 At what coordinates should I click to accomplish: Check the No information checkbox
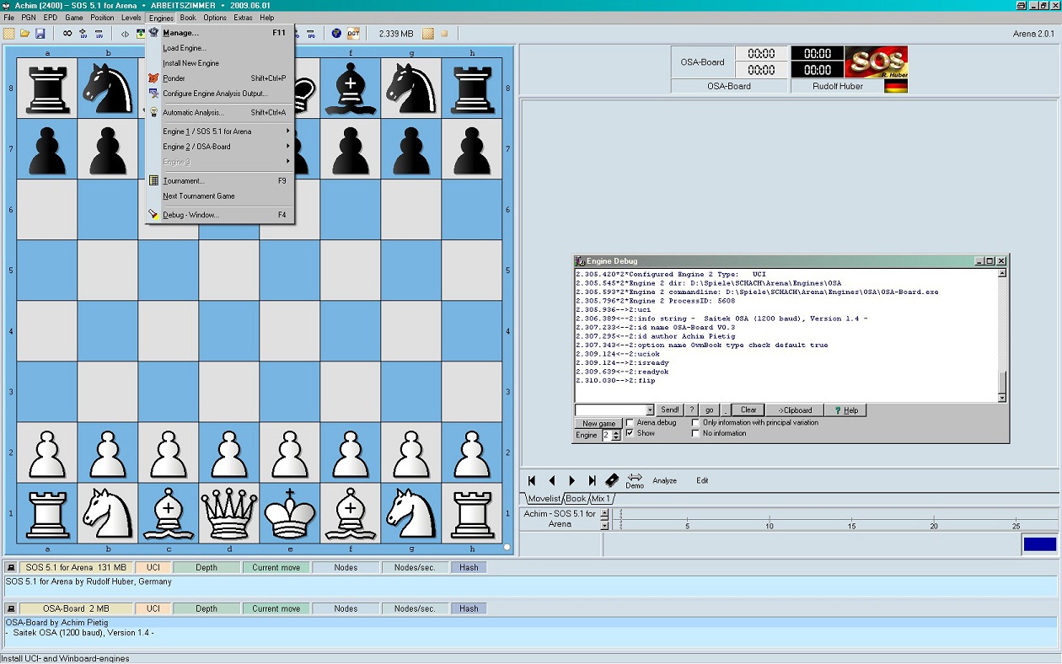tap(695, 433)
